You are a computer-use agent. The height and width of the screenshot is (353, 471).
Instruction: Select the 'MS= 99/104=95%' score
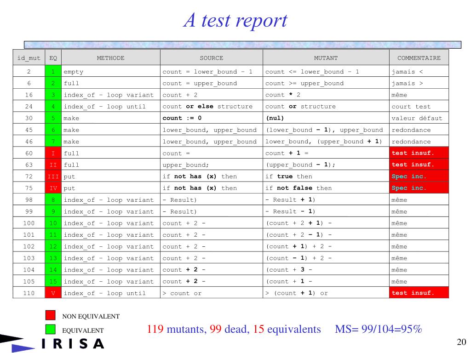pyautogui.click(x=379, y=329)
